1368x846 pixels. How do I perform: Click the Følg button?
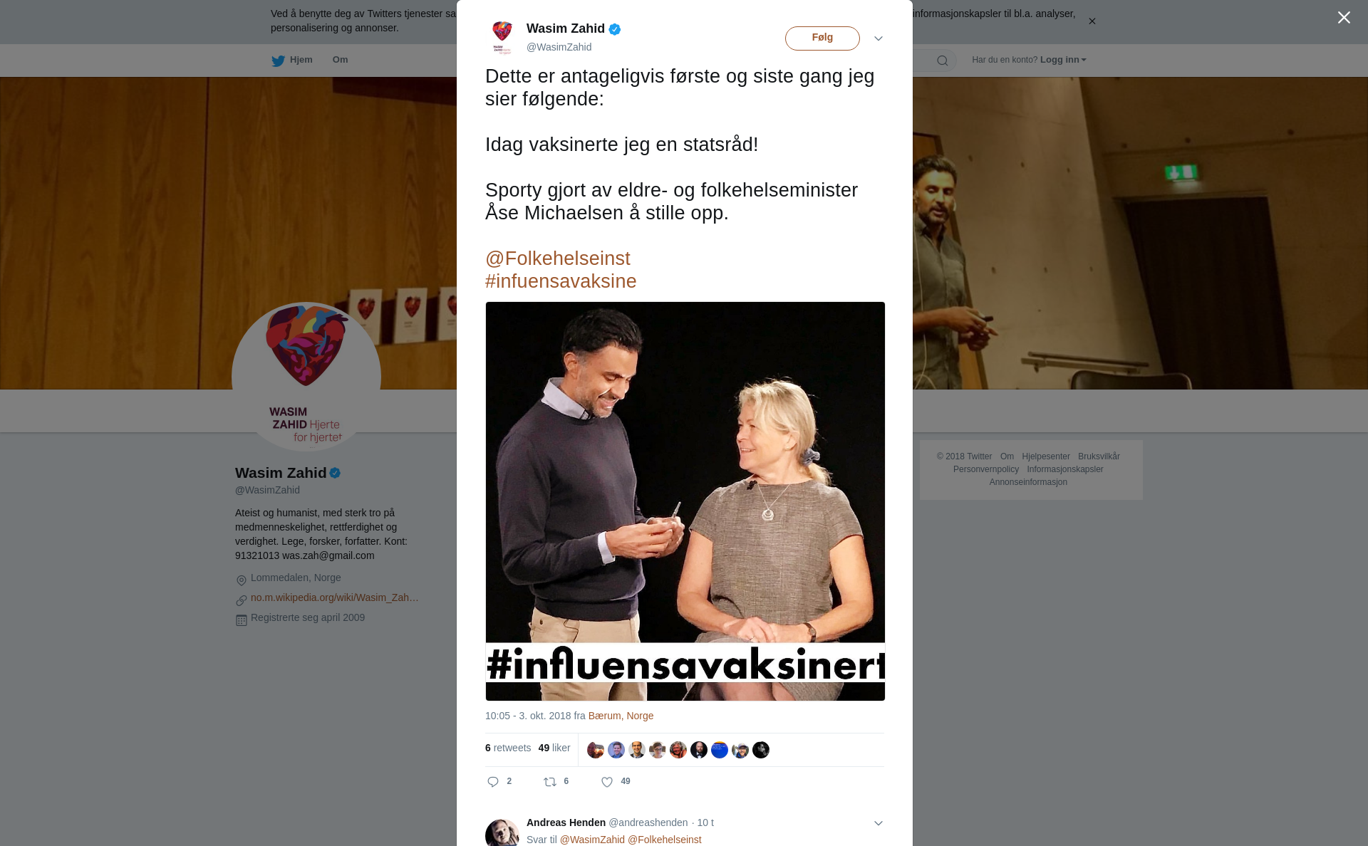pos(822,38)
